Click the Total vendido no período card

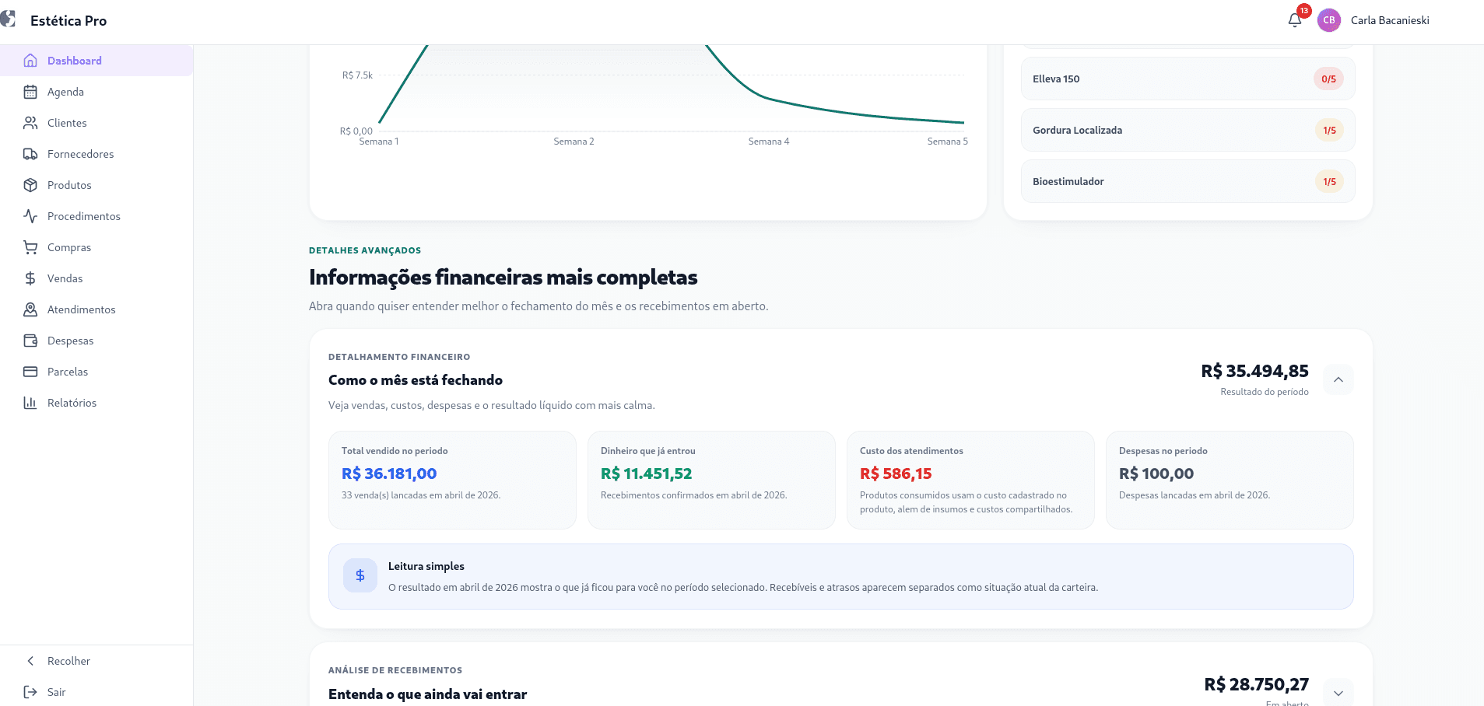(452, 480)
